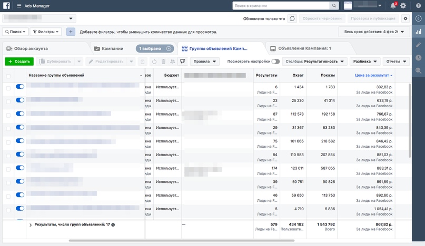The width and height of the screenshot is (425, 246).
Task: Click the clipboard paste icon in toolbar
Action: point(143,61)
